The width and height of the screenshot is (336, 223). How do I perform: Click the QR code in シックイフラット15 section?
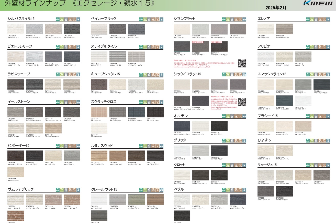[x=242, y=102]
